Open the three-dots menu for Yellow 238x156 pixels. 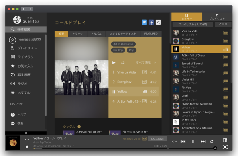pyautogui.click(x=27, y=140)
